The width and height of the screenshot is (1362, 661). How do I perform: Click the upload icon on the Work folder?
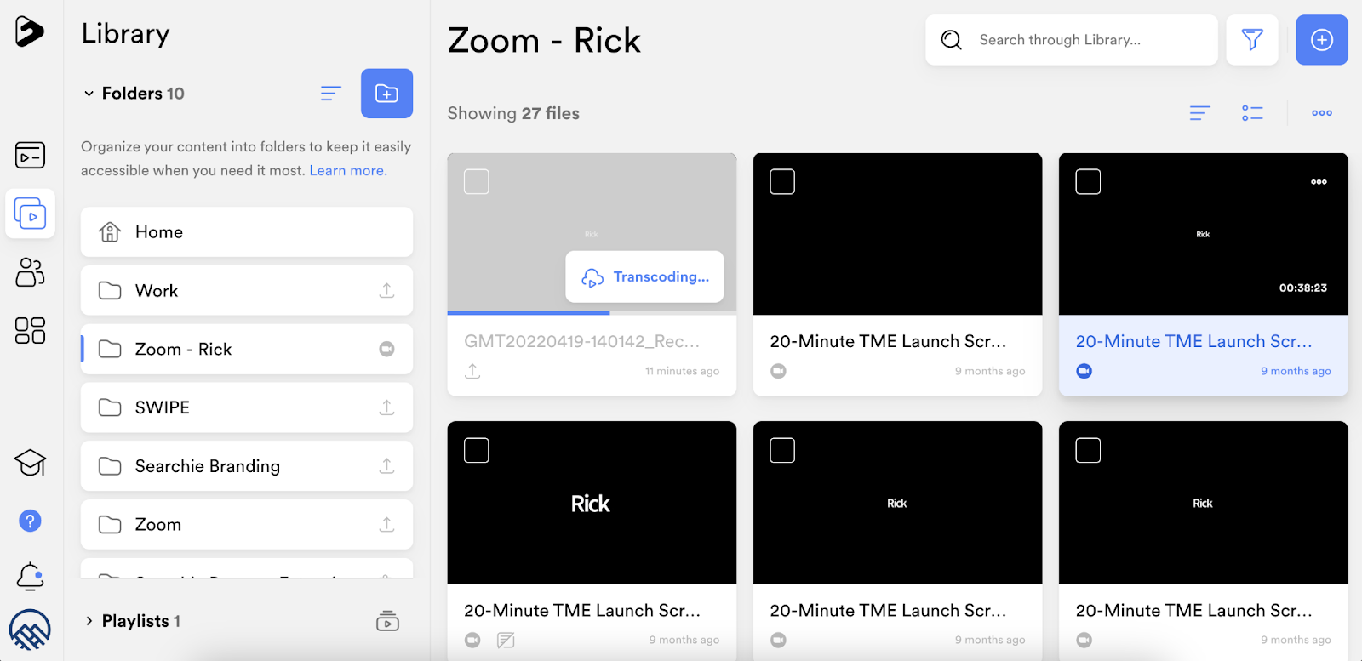tap(386, 290)
